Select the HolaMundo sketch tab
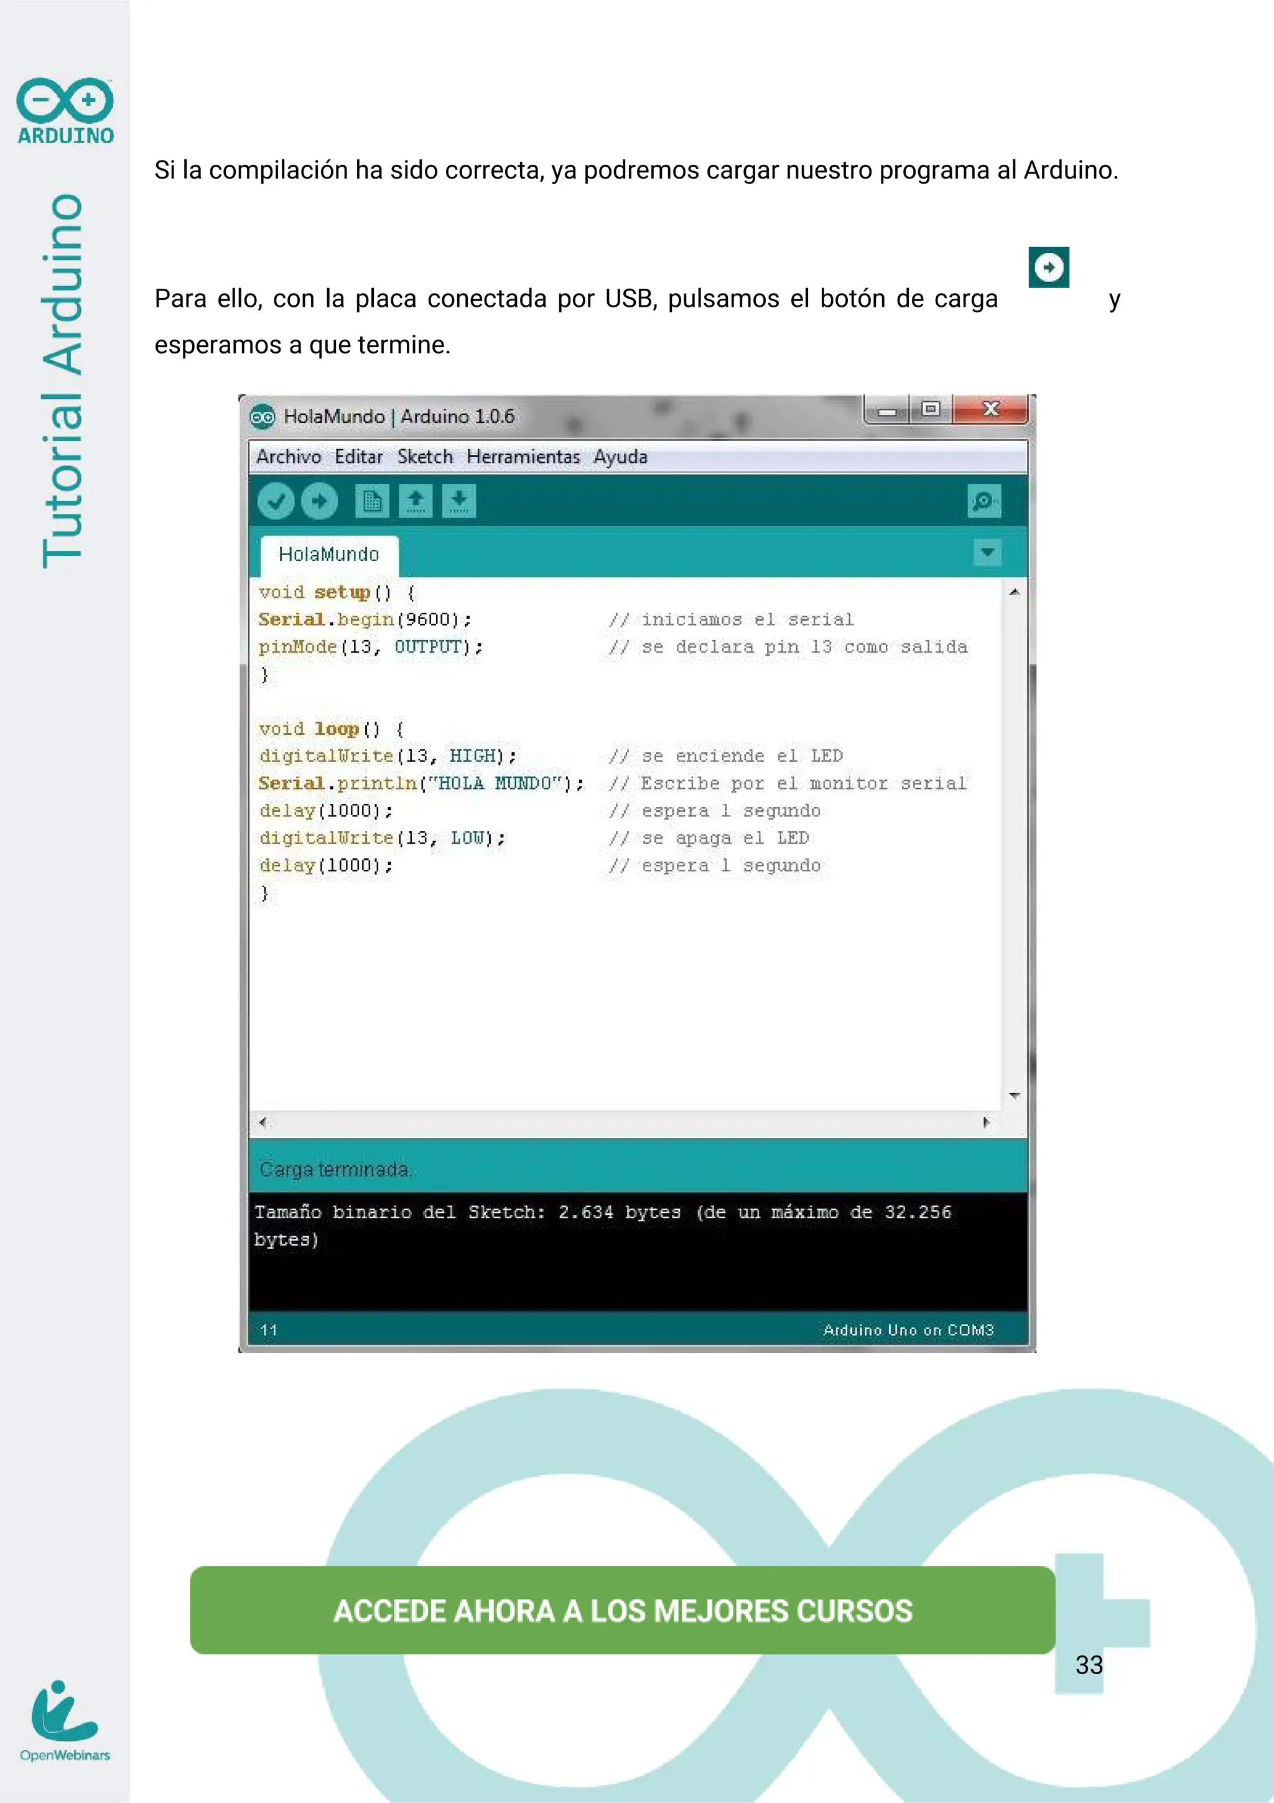Image resolution: width=1274 pixels, height=1803 pixels. tap(329, 555)
